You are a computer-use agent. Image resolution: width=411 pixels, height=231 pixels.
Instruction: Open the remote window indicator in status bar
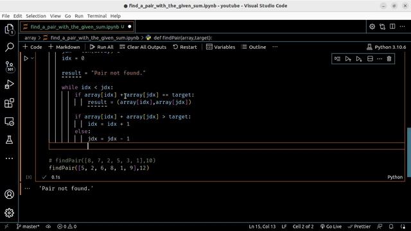pyautogui.click(x=6, y=227)
